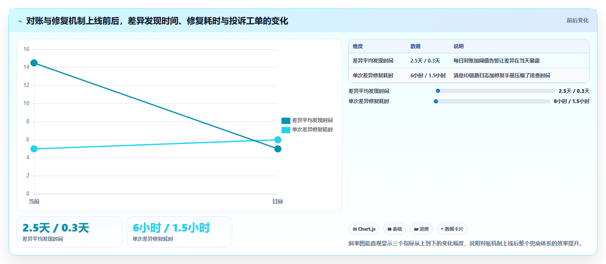Click the 进度 chip icon
The width and height of the screenshot is (606, 264).
click(416, 229)
